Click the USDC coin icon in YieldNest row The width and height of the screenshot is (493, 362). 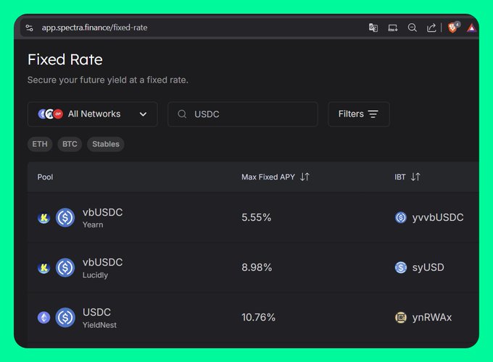[x=65, y=317]
